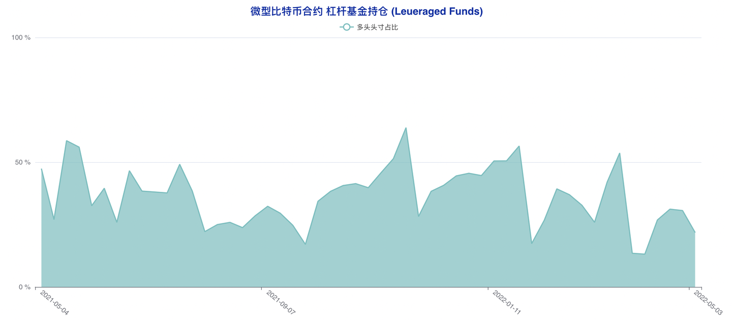Click the 0 % y-axis label

23,286
